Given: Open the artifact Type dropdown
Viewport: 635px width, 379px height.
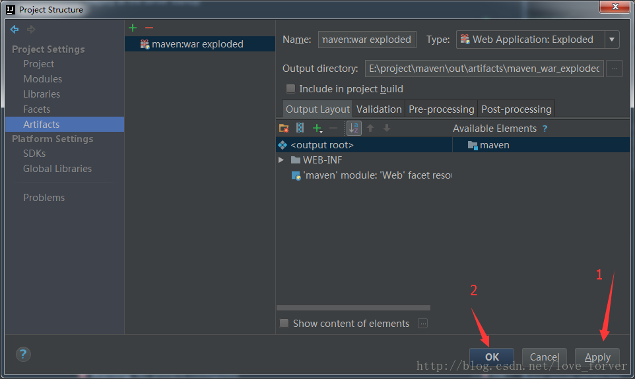Looking at the screenshot, I should [x=537, y=40].
